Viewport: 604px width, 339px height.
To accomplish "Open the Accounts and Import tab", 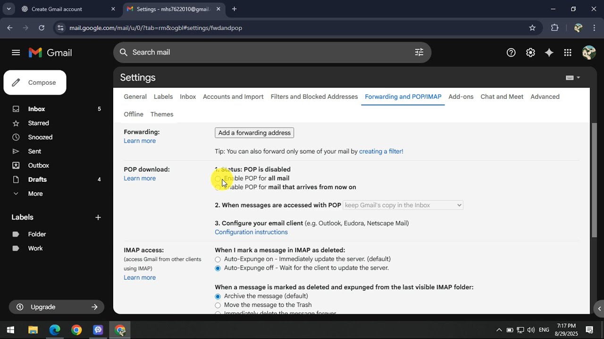I will [x=233, y=97].
